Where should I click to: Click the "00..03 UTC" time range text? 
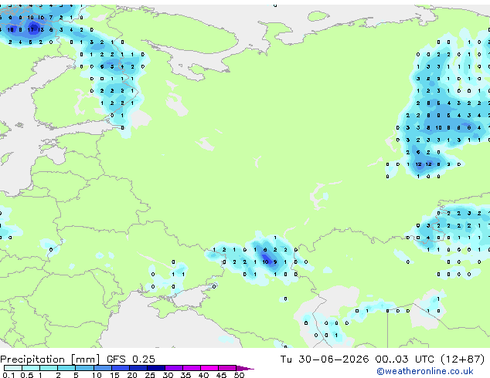point(405,359)
